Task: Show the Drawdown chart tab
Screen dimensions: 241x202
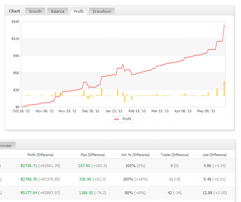Action: click(x=102, y=12)
